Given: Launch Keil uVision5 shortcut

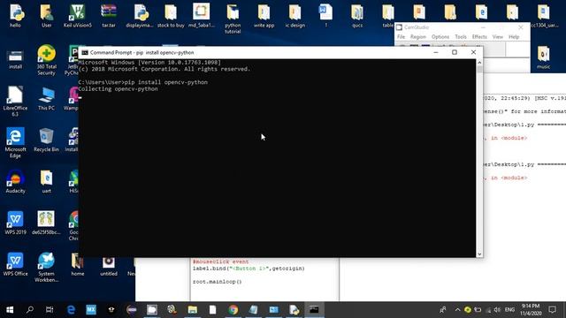Looking at the screenshot, I should click(x=77, y=16).
